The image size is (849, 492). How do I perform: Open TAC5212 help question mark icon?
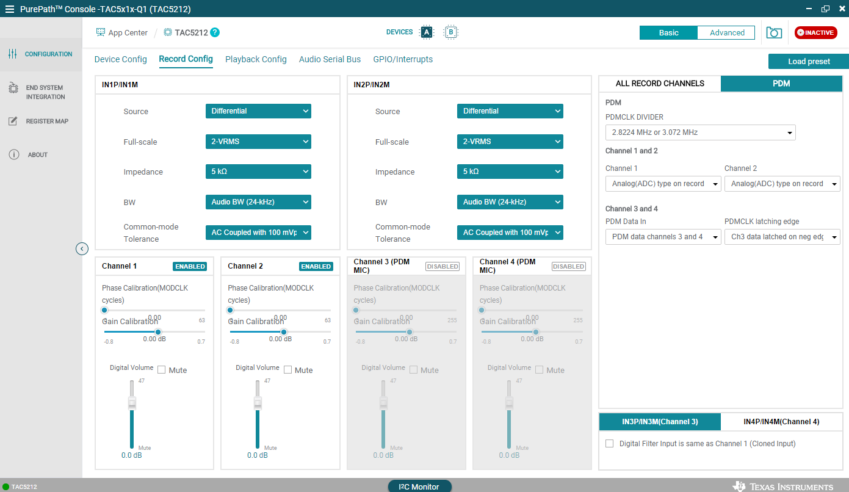[215, 32]
